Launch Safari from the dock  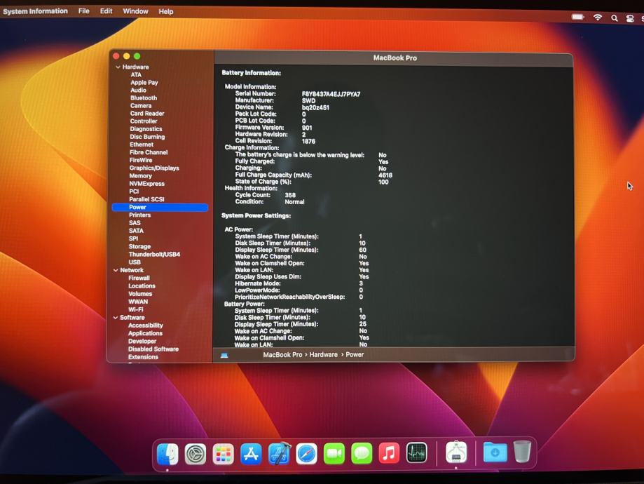(x=306, y=455)
